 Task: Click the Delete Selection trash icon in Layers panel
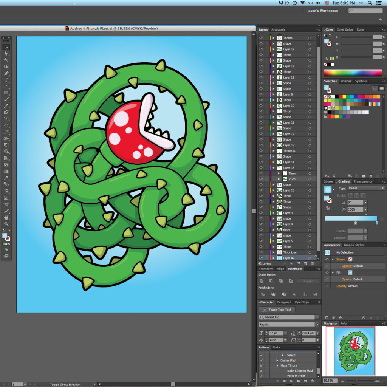click(312, 263)
